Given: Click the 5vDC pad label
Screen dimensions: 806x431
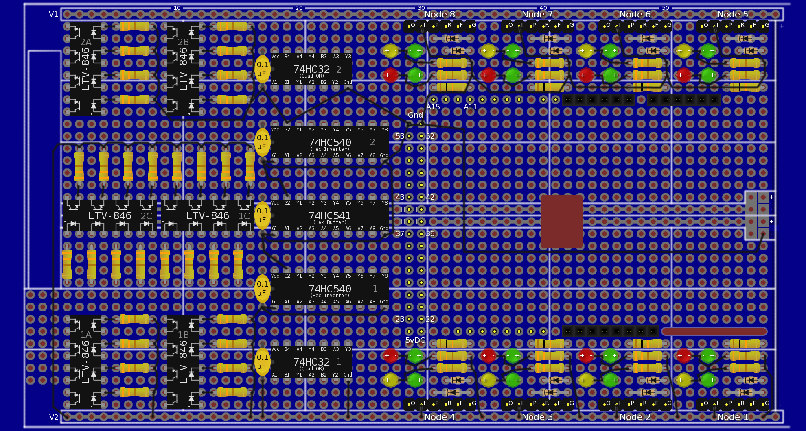Looking at the screenshot, I should [415, 340].
